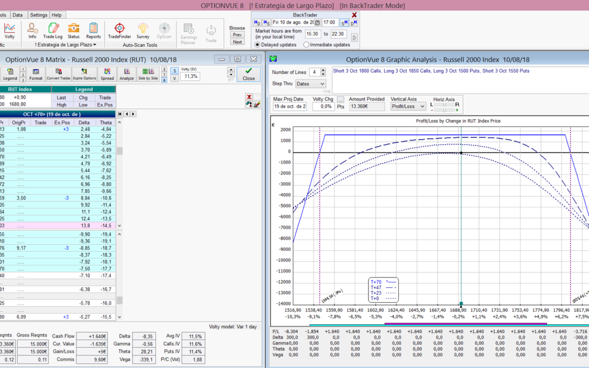
Task: Click the Volty down arrow in Matrix
Action: point(231,75)
